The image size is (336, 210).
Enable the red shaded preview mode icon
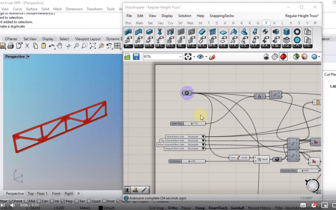[x=283, y=57]
